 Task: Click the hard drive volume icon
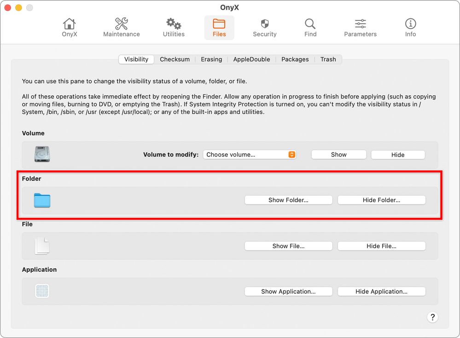(42, 154)
